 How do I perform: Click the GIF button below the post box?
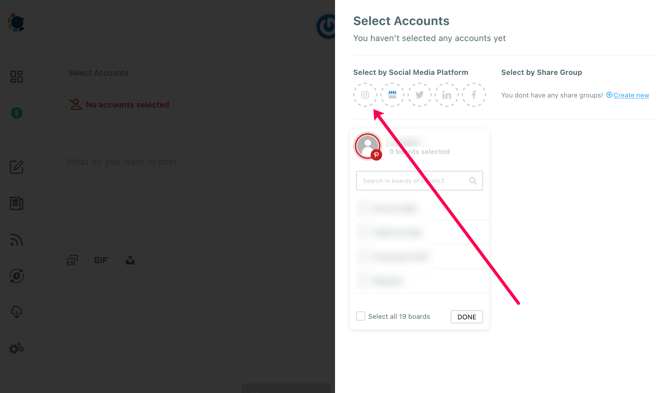(x=101, y=260)
